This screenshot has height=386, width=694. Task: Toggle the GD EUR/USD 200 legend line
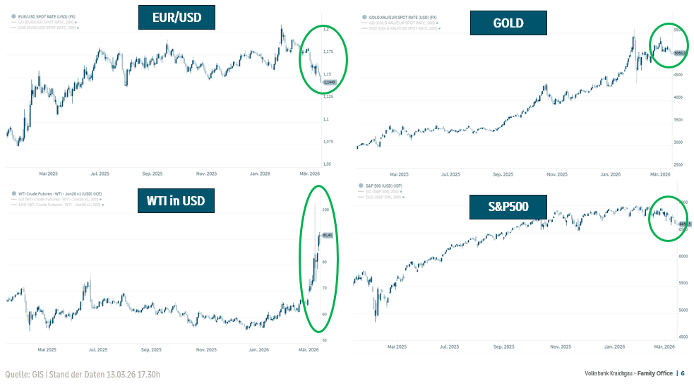(x=14, y=22)
